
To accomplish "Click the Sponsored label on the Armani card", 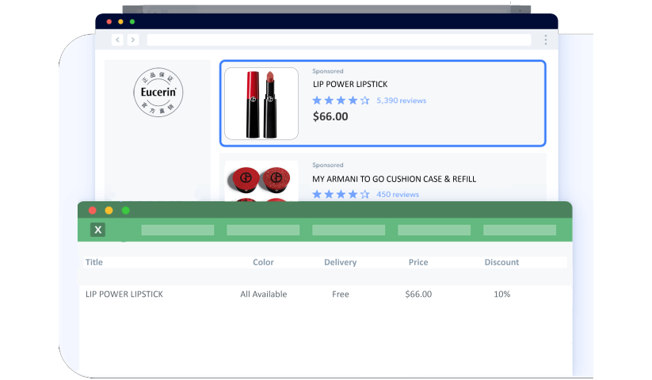I will [328, 165].
